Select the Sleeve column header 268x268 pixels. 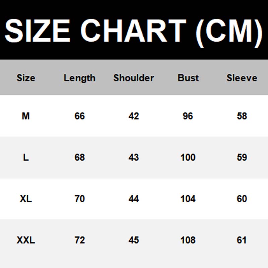tap(242, 78)
